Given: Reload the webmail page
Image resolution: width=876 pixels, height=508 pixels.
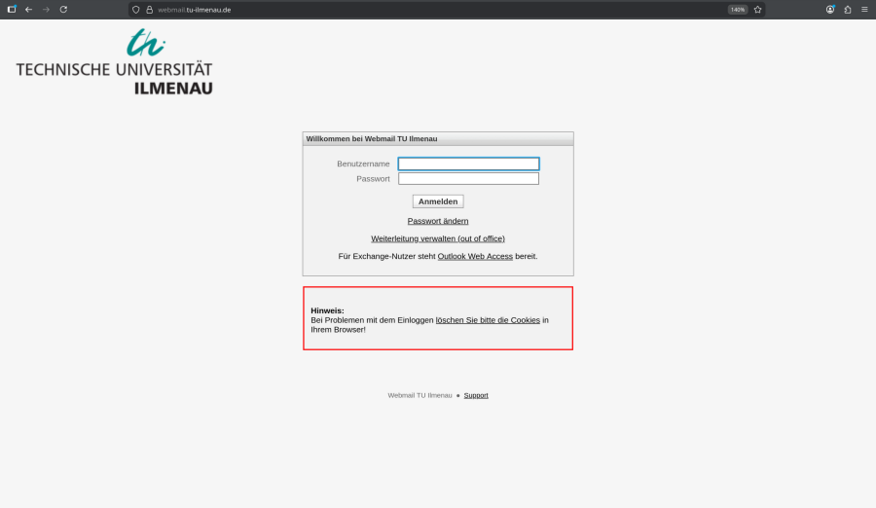Looking at the screenshot, I should click(x=63, y=10).
